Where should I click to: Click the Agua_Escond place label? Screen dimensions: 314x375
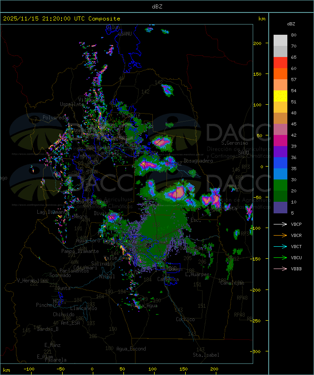click(x=131, y=349)
